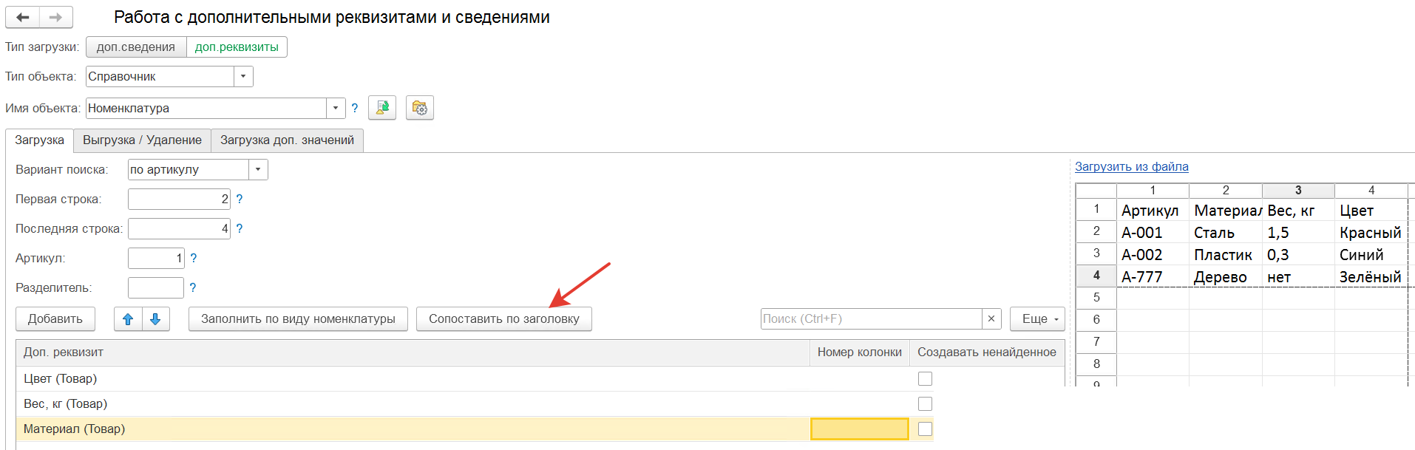The image size is (1415, 450).
Task: Switch to Выгрузка / Удаление tab
Action: (142, 140)
